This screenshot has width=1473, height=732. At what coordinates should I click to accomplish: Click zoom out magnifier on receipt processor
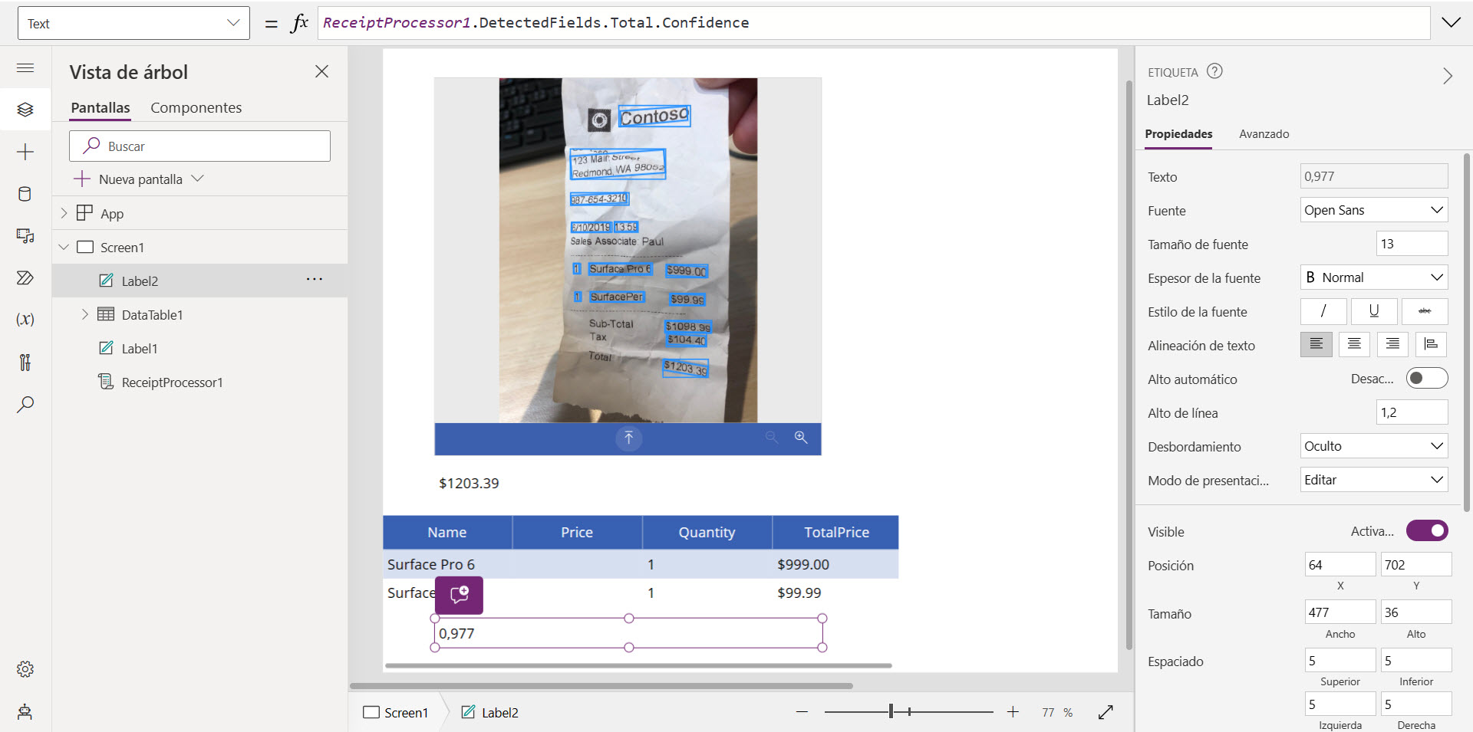tap(772, 437)
